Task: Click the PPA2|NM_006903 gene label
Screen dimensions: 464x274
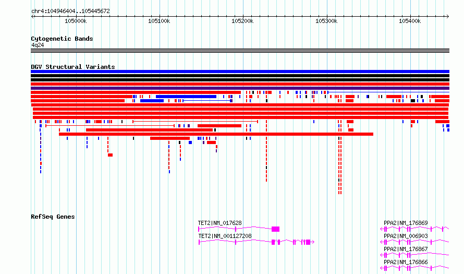Action: (406, 236)
